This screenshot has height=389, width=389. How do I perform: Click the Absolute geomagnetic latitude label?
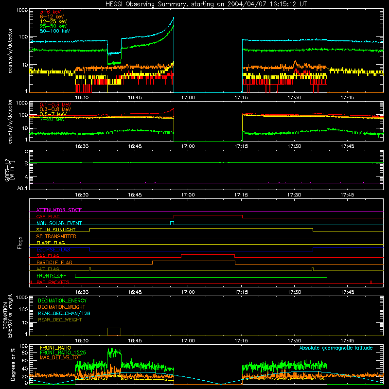[x=336, y=348]
